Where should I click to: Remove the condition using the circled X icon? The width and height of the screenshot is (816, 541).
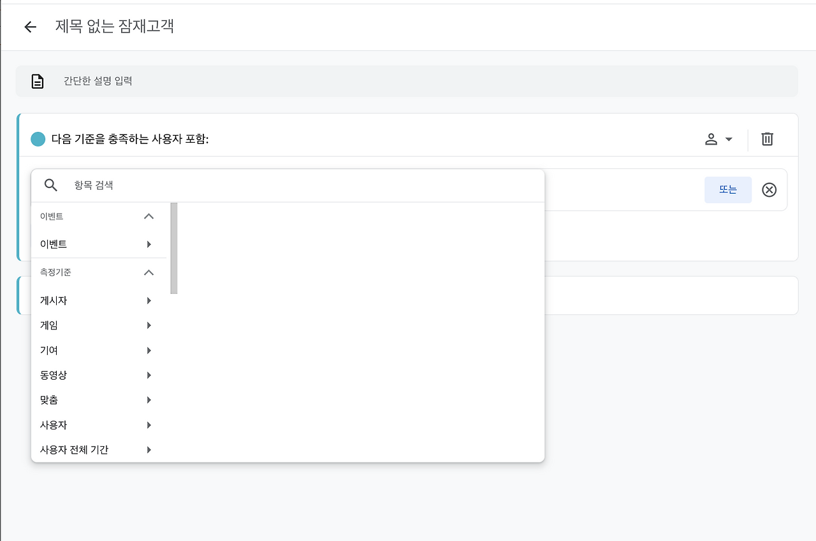click(769, 189)
